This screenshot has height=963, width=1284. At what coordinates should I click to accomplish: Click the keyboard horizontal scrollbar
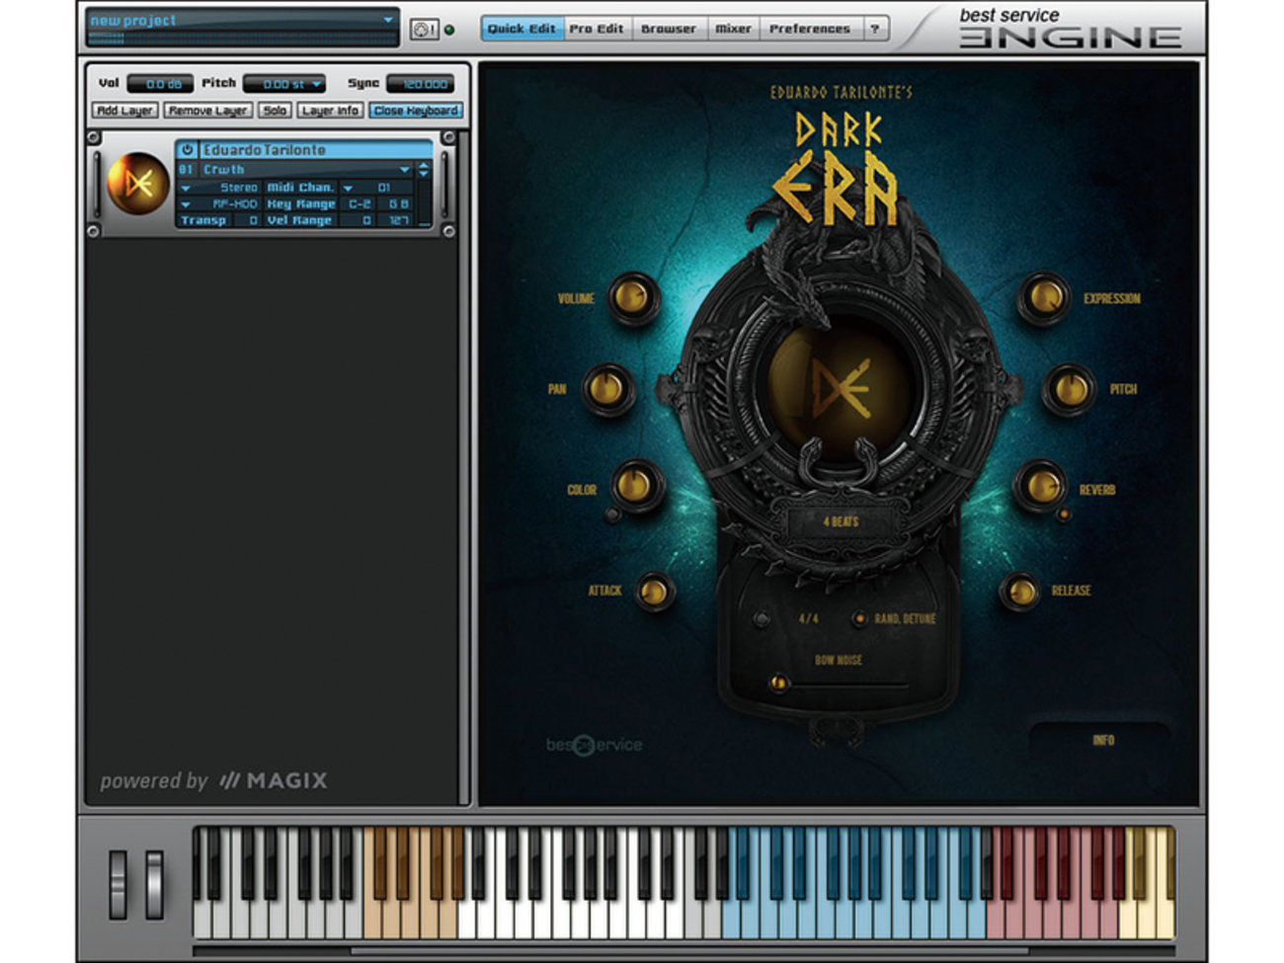point(688,950)
